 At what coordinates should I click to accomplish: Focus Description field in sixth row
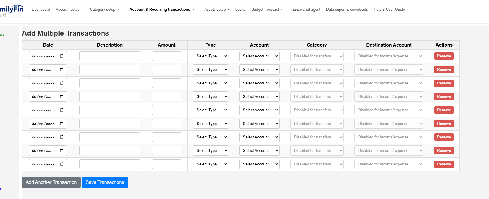(110, 124)
